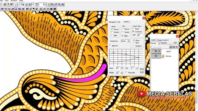
Task: Click the save button in Orchid panel
Action: click(x=142, y=69)
